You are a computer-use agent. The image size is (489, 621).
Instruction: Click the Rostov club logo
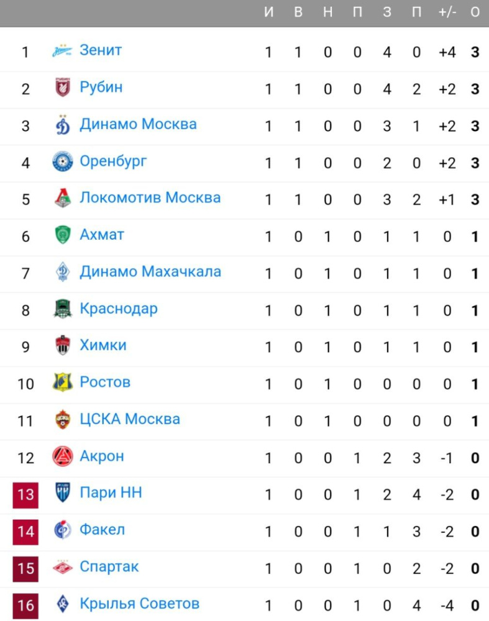pos(62,383)
